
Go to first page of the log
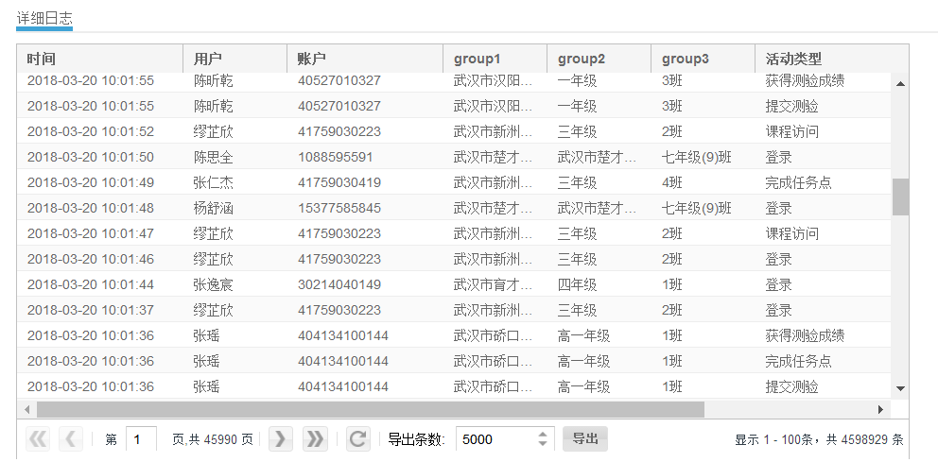pos(38,439)
